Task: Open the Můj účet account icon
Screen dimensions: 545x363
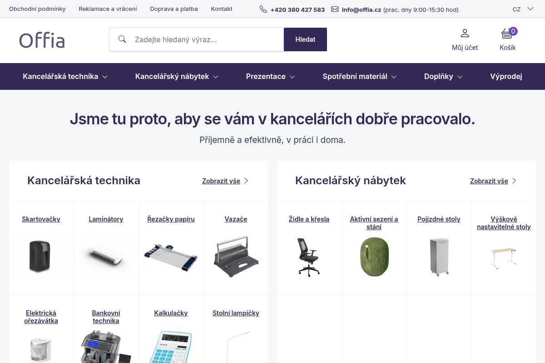Action: [465, 33]
